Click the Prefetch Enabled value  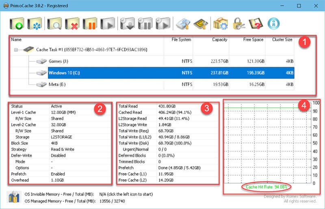pyautogui.click(x=58, y=174)
